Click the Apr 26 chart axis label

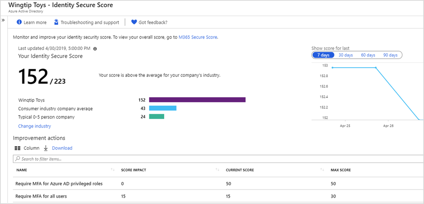pos(388,126)
